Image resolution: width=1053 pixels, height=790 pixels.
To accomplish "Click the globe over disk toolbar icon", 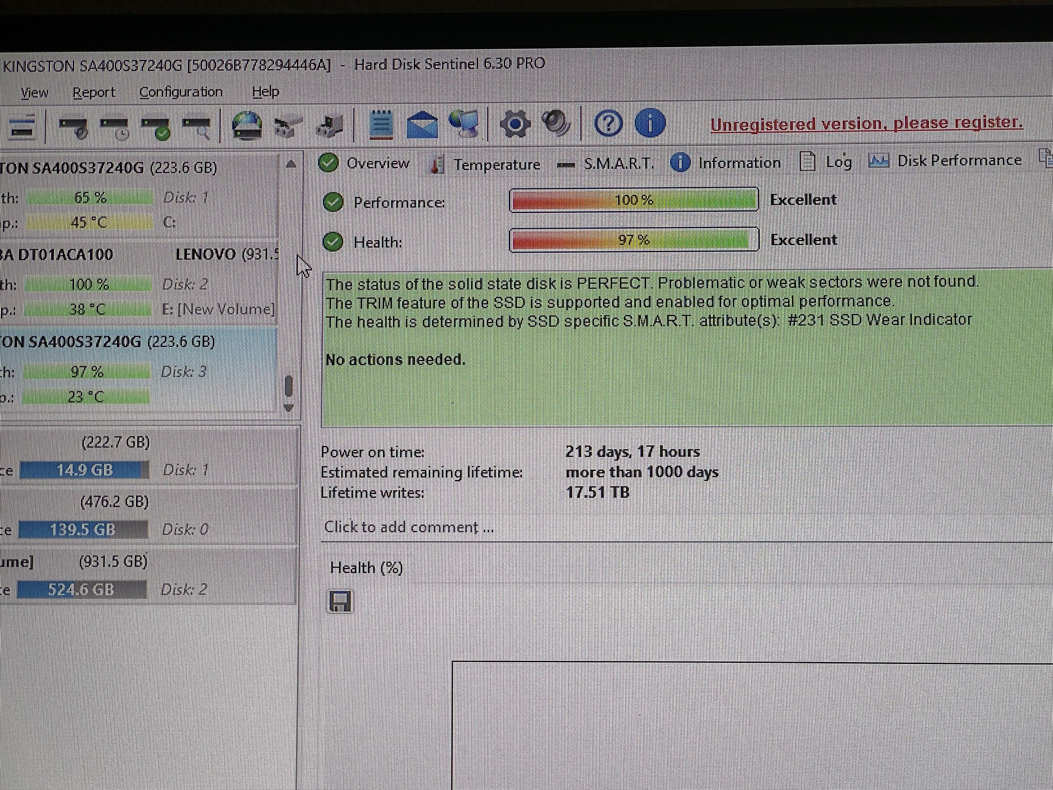I will click(x=247, y=125).
